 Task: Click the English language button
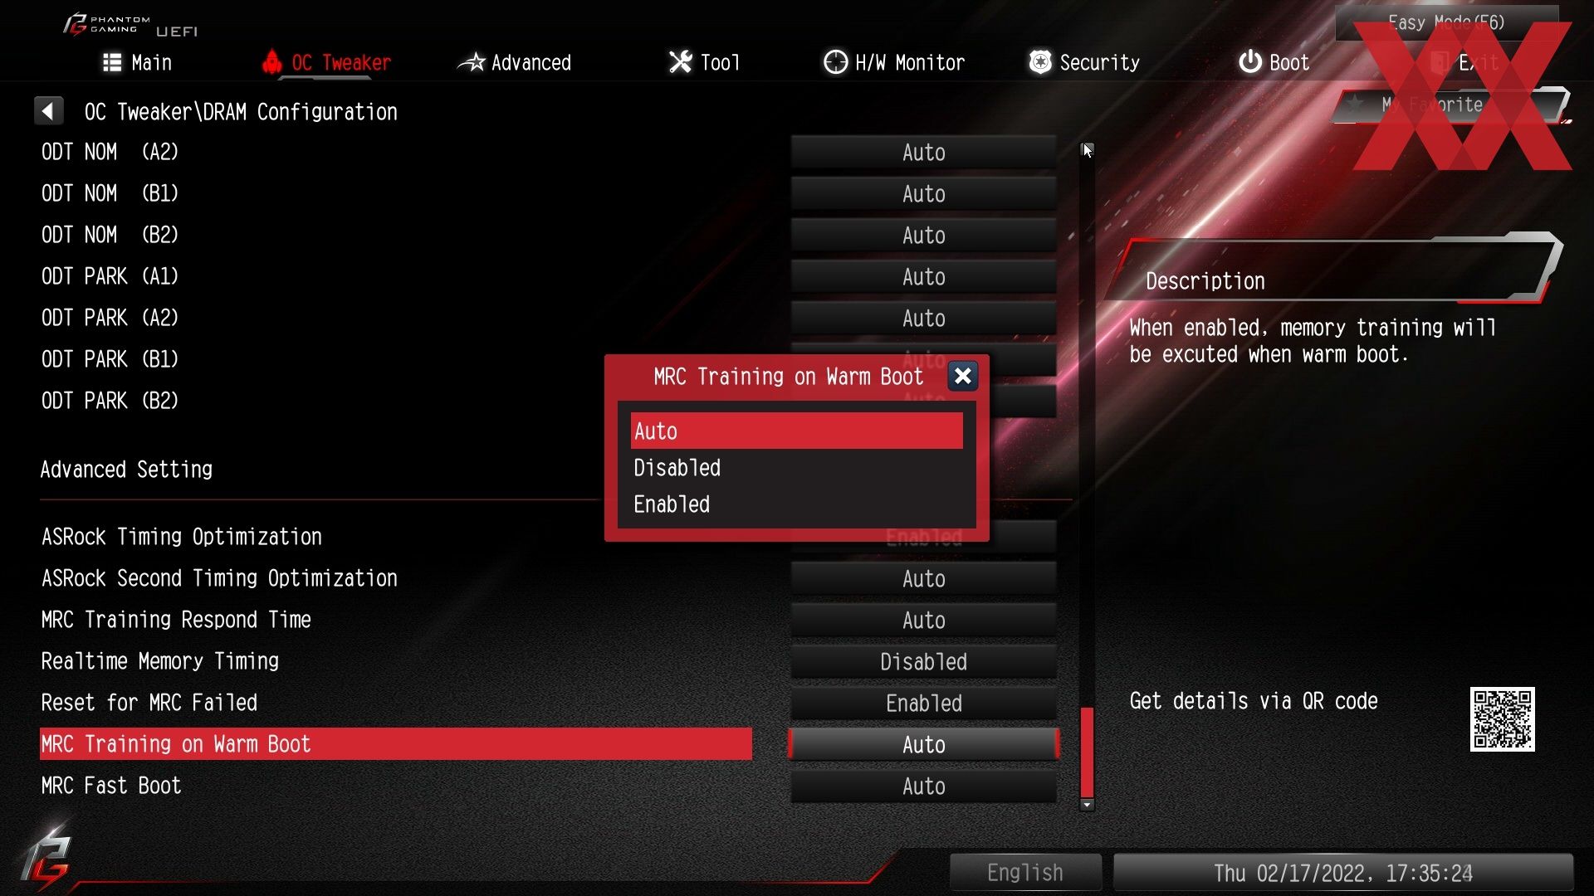tap(1025, 873)
